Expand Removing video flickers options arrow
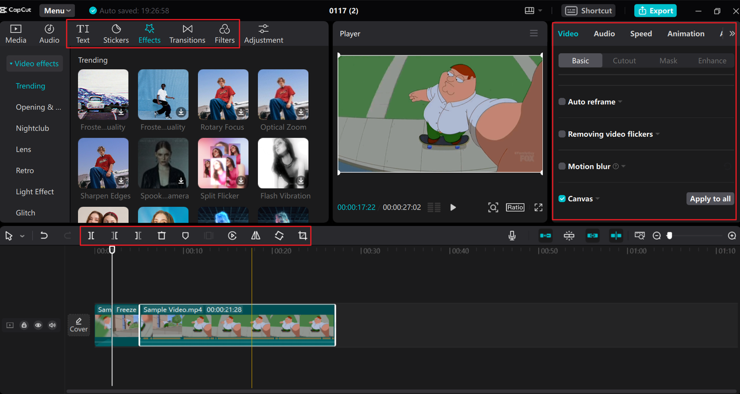Viewport: 740px width, 394px height. 658,134
